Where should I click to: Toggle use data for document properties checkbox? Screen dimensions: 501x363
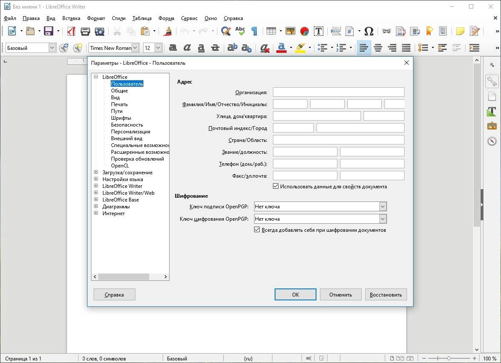coord(276,186)
